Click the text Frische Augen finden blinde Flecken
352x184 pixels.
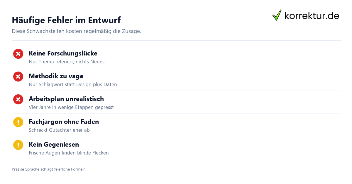(69, 153)
